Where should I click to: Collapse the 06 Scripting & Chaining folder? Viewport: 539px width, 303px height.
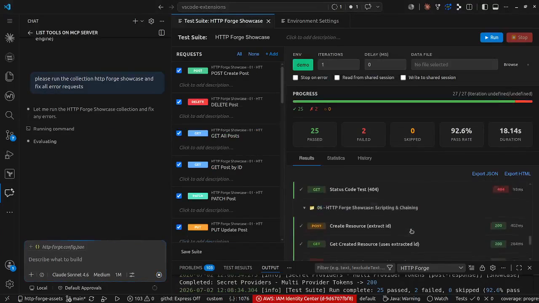[304, 208]
